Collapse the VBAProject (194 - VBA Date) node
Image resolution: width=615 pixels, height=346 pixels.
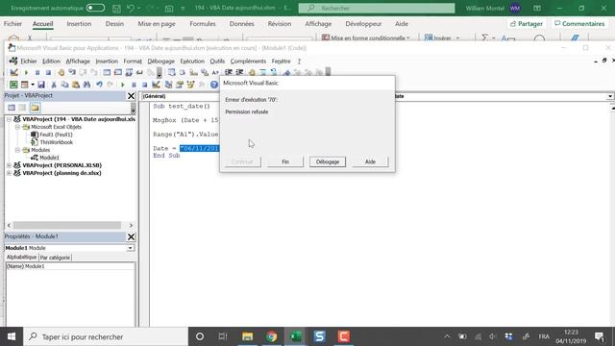tap(9, 119)
